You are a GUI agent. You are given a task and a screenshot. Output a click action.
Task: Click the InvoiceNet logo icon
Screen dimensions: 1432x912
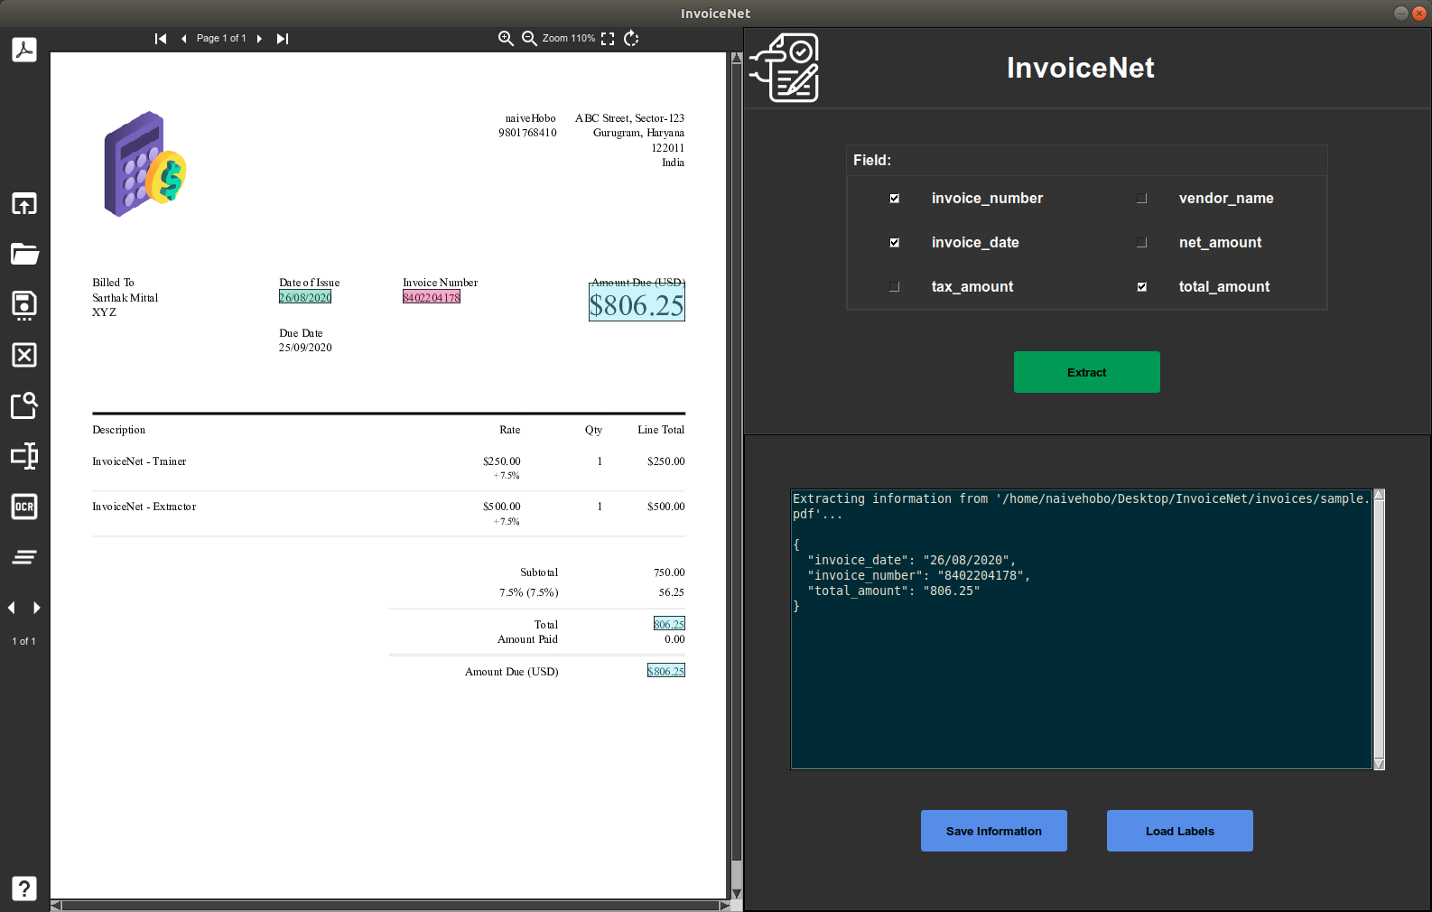tap(785, 68)
